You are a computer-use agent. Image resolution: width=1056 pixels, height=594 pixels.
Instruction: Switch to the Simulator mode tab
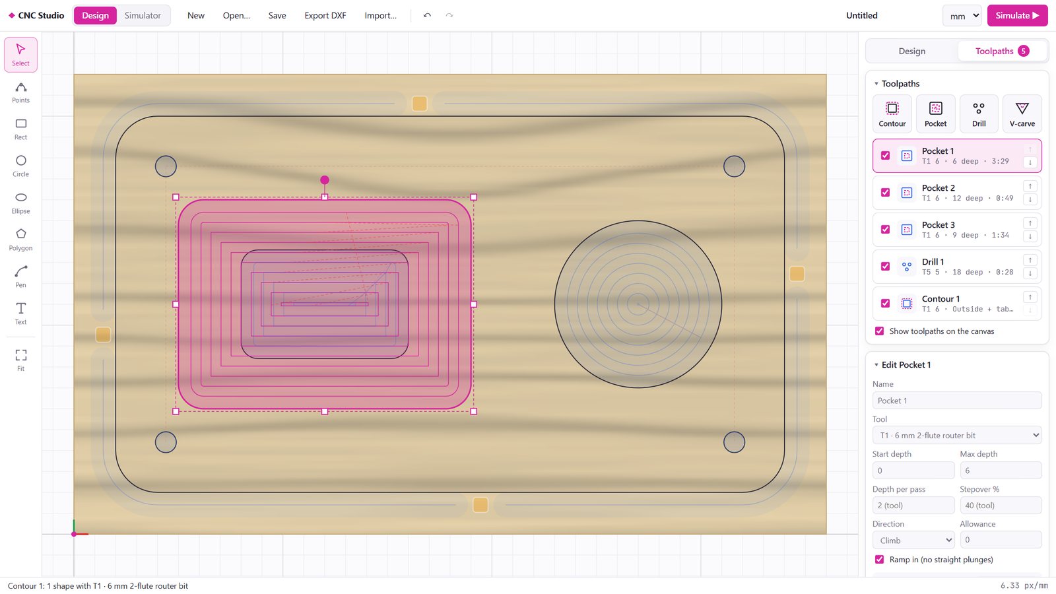[143, 15]
